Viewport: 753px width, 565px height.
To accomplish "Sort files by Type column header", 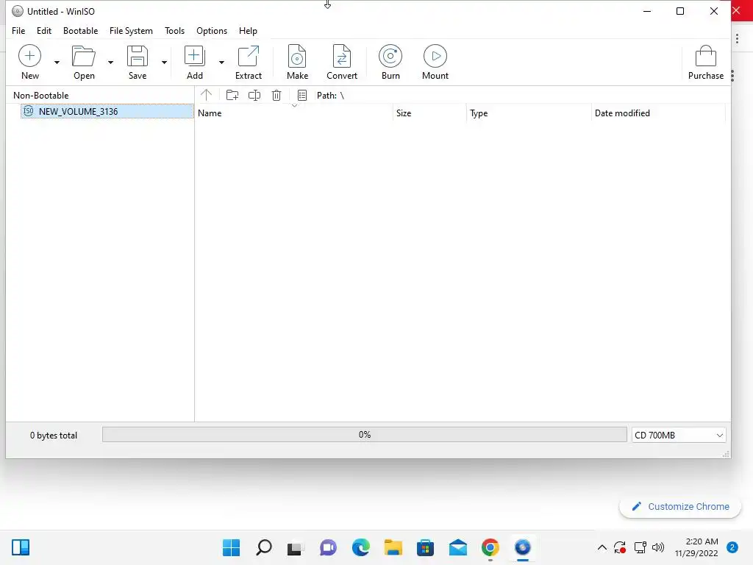I will (x=528, y=113).
